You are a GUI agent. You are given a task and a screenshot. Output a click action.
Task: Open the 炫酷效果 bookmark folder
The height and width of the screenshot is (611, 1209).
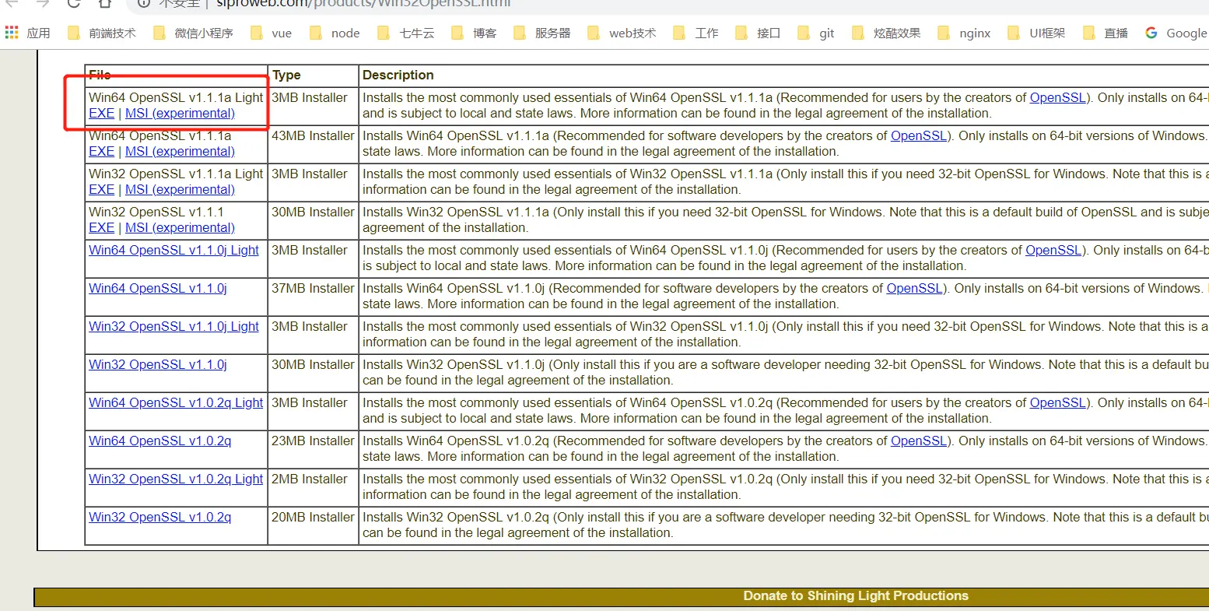(886, 33)
